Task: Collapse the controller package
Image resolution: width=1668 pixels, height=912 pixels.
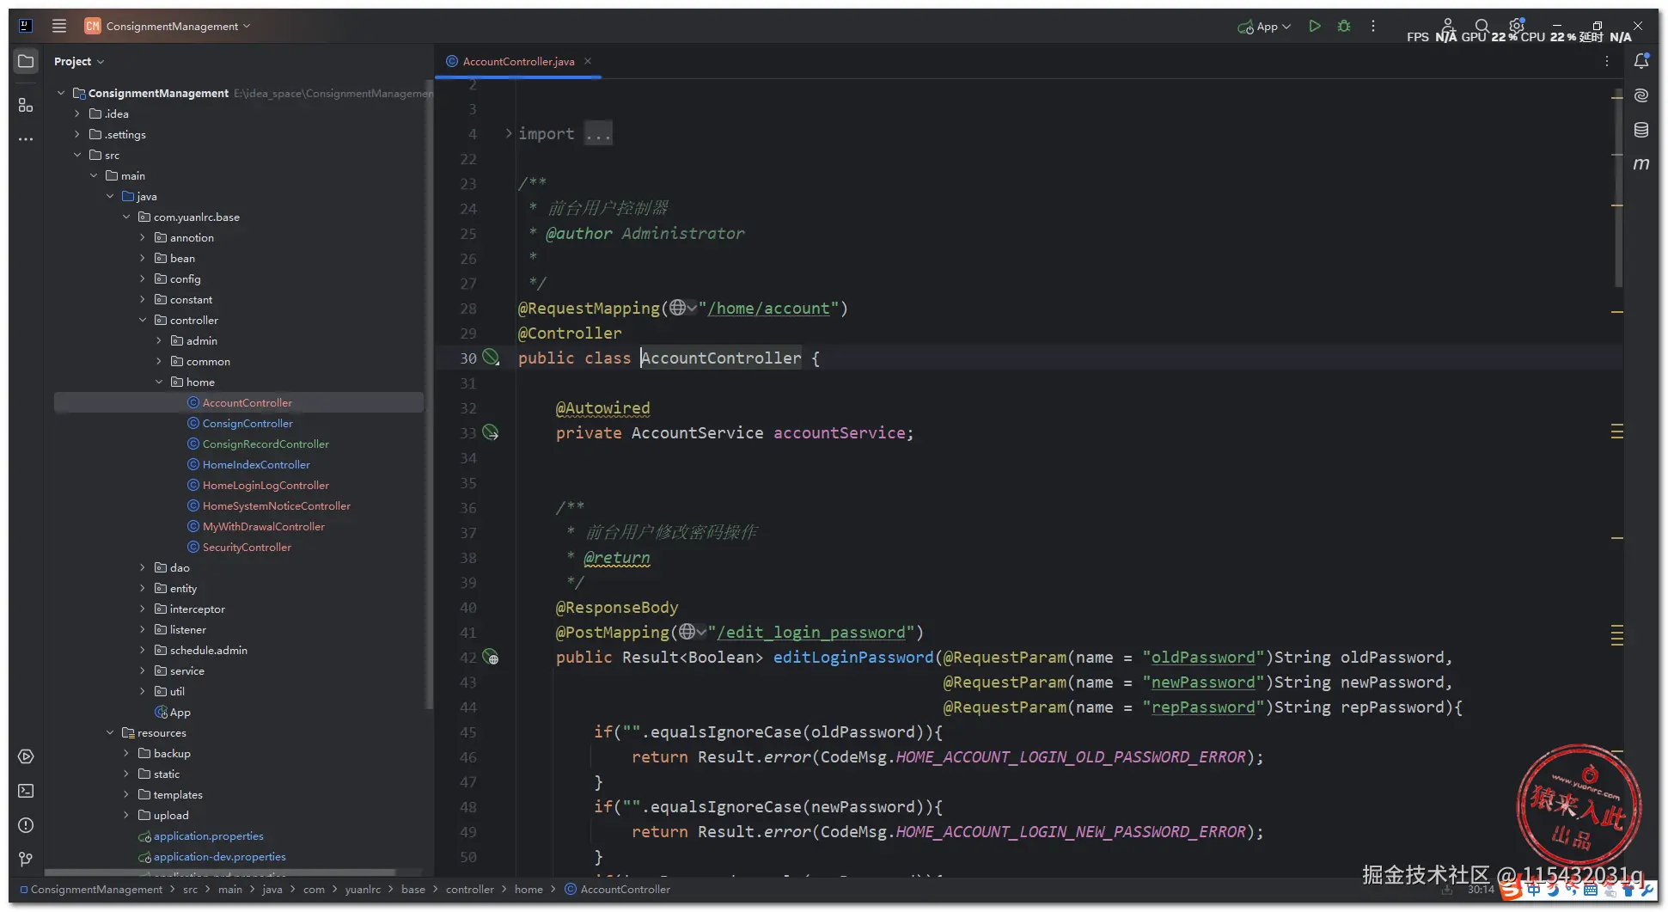Action: (143, 320)
